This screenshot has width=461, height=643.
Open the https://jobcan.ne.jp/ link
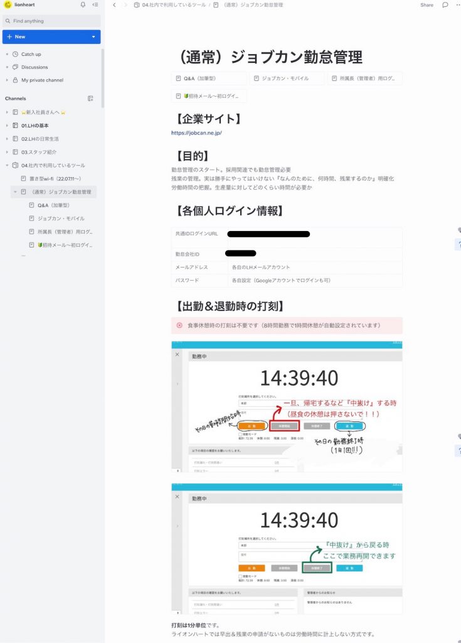click(196, 133)
